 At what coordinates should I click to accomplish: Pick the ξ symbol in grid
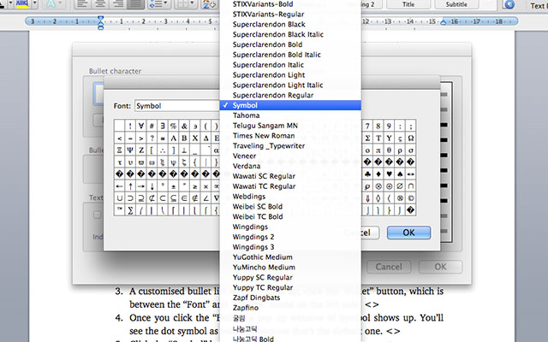point(163,162)
